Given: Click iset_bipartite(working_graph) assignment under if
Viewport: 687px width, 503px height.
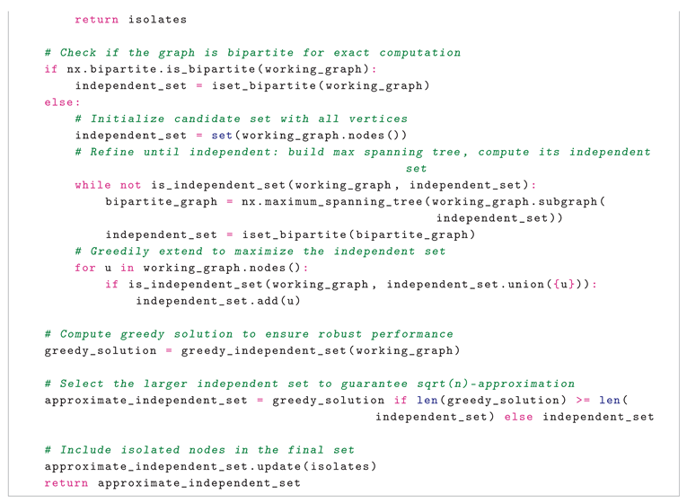Looking at the screenshot, I should [321, 85].
